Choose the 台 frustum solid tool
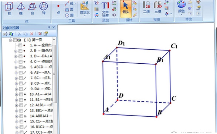Image resolution: width=217 pixels, height=134 pixels. (32, 8)
